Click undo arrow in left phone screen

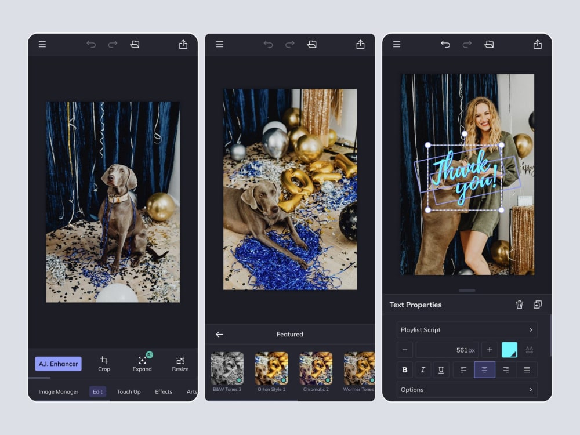(91, 45)
